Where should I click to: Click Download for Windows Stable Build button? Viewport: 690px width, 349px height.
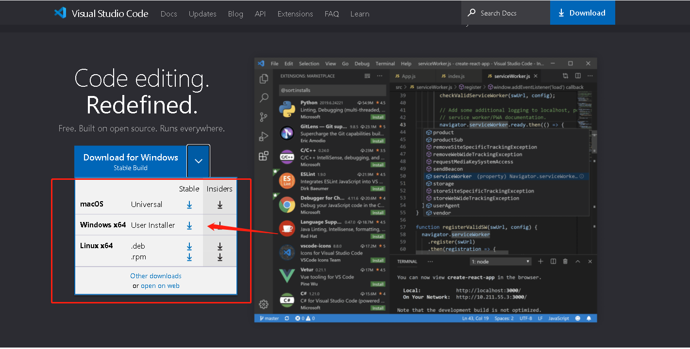pyautogui.click(x=131, y=161)
